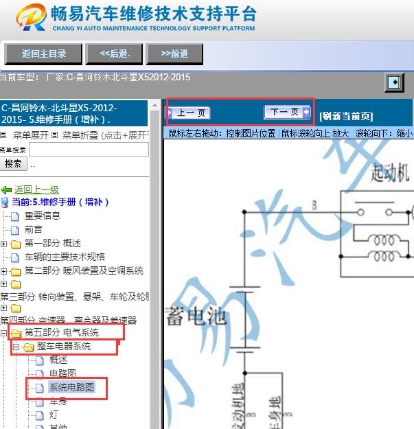The width and height of the screenshot is (414, 429).
Task: Focus the 菜单搜索 input field
Action: [x=89, y=150]
